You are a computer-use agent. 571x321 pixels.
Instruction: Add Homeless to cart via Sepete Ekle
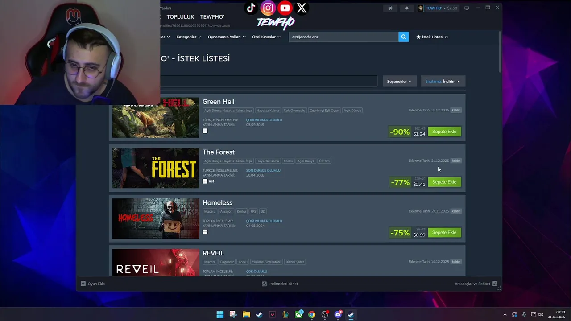click(444, 232)
